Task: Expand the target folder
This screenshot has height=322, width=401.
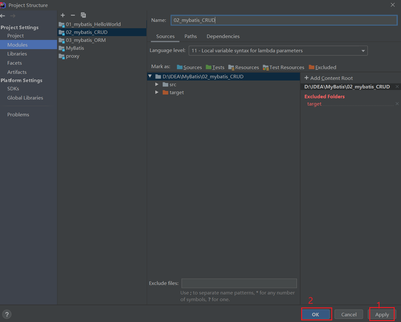Action: pos(157,92)
